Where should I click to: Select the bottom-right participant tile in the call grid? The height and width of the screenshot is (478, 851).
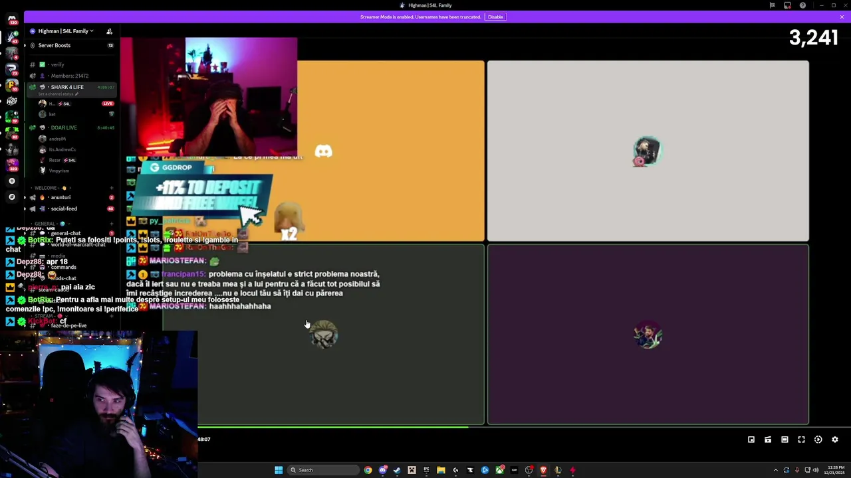coord(648,335)
